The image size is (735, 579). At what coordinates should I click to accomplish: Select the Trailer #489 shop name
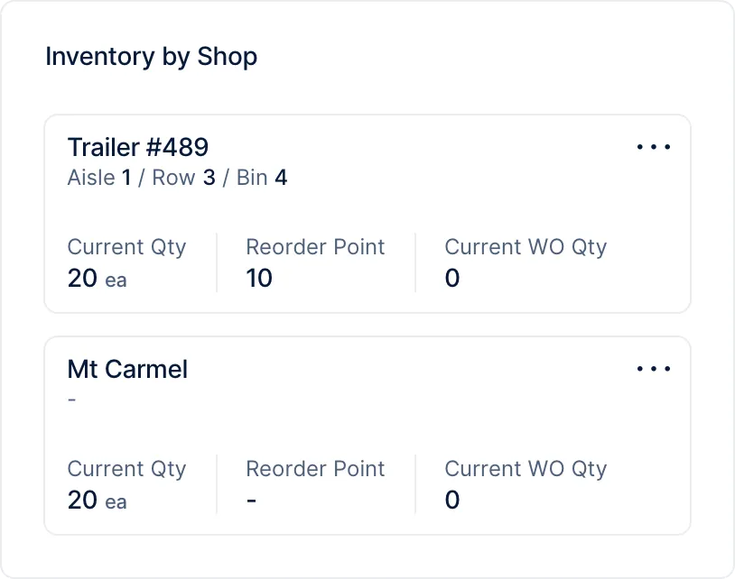click(x=137, y=146)
